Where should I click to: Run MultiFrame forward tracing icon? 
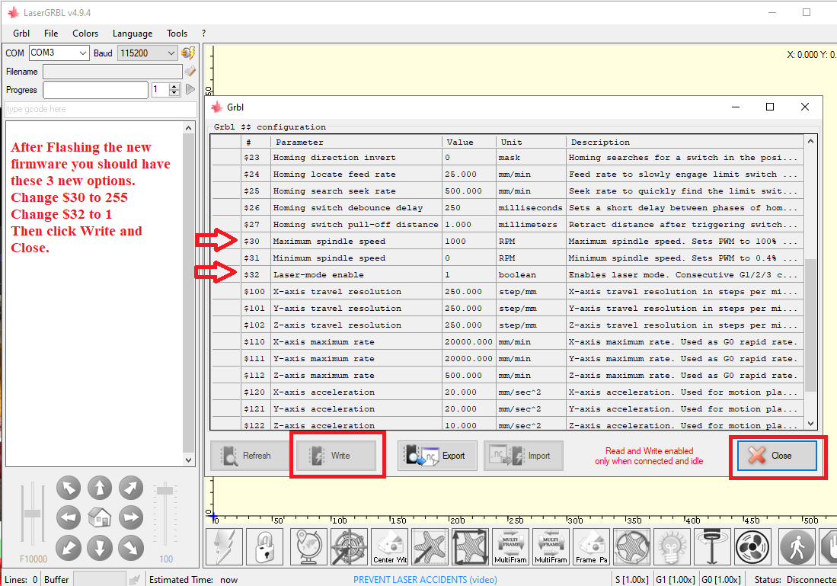(510, 546)
